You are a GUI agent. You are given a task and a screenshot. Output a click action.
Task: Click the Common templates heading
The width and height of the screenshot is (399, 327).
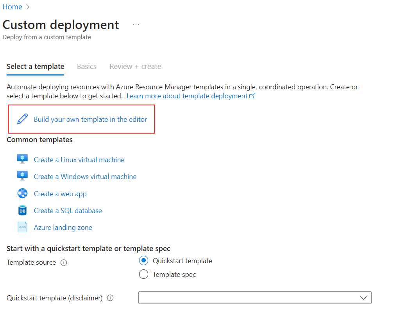pos(39,140)
